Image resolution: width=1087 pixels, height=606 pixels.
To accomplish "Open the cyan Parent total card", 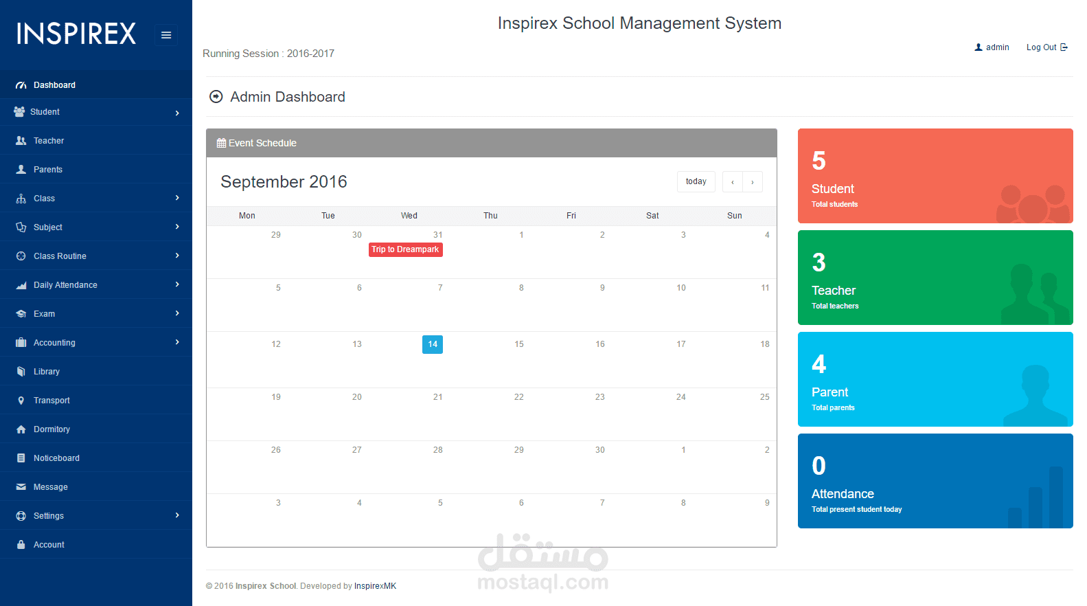I will pyautogui.click(x=935, y=379).
